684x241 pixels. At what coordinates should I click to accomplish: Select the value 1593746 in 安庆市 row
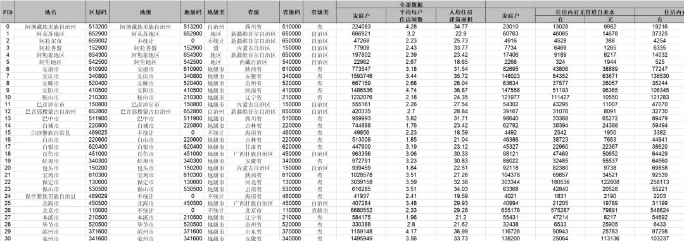coord(361,76)
